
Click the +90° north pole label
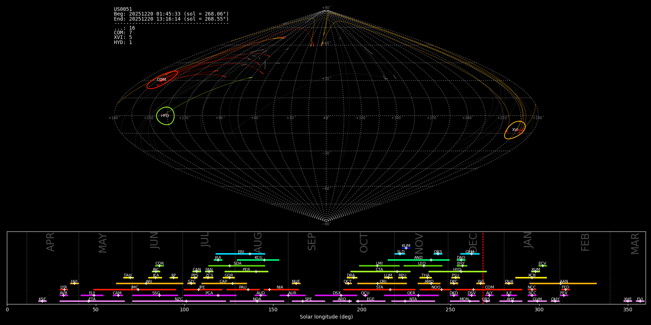point(326,8)
